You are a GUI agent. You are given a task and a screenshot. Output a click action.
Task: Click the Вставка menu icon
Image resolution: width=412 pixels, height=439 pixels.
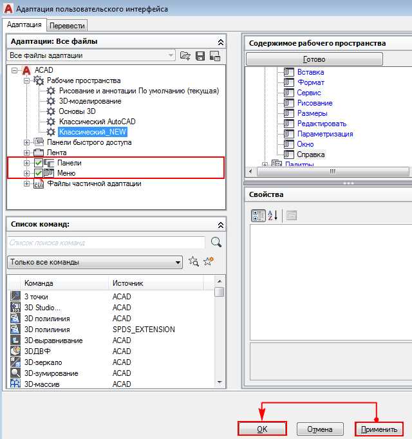[x=289, y=72]
